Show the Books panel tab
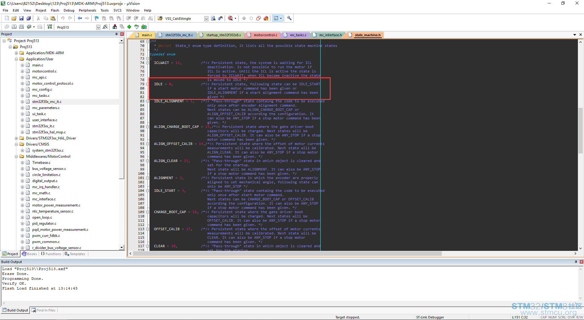Image resolution: width=584 pixels, height=320 pixels. 29,254
